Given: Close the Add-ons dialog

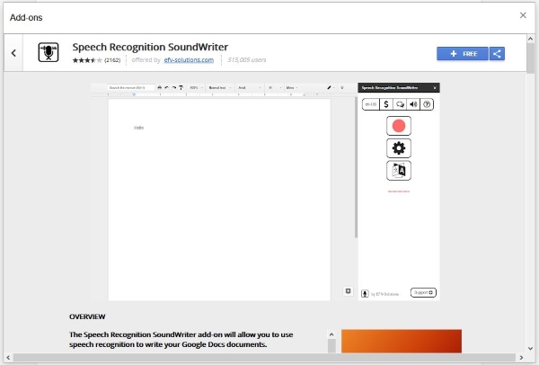Looking at the screenshot, I should pos(524,15).
